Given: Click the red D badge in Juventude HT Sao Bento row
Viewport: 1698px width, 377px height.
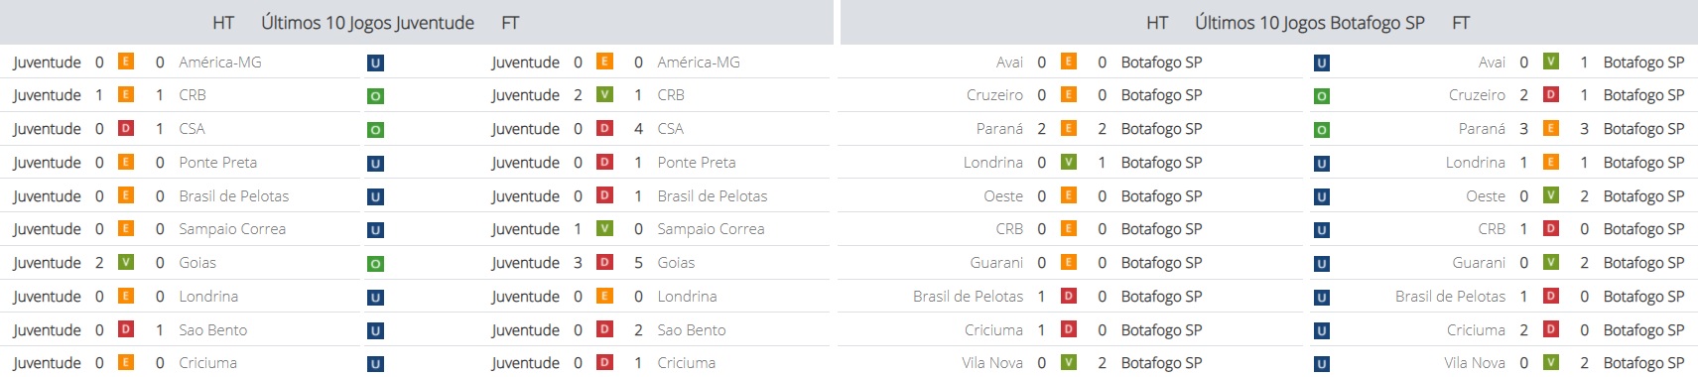Looking at the screenshot, I should pos(126,328).
